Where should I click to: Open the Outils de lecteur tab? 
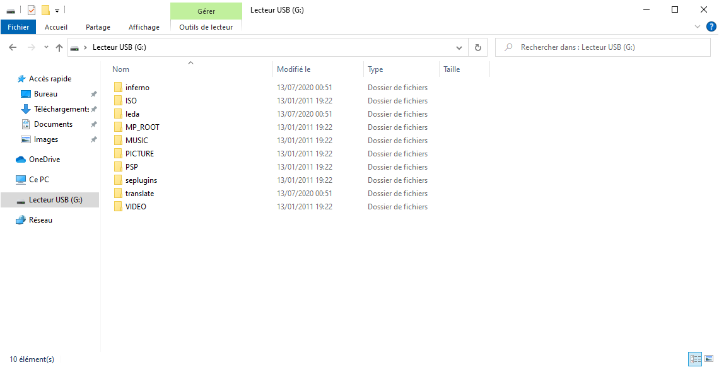(206, 27)
